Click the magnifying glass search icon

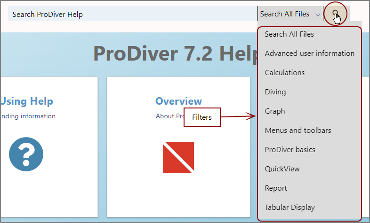tap(335, 14)
